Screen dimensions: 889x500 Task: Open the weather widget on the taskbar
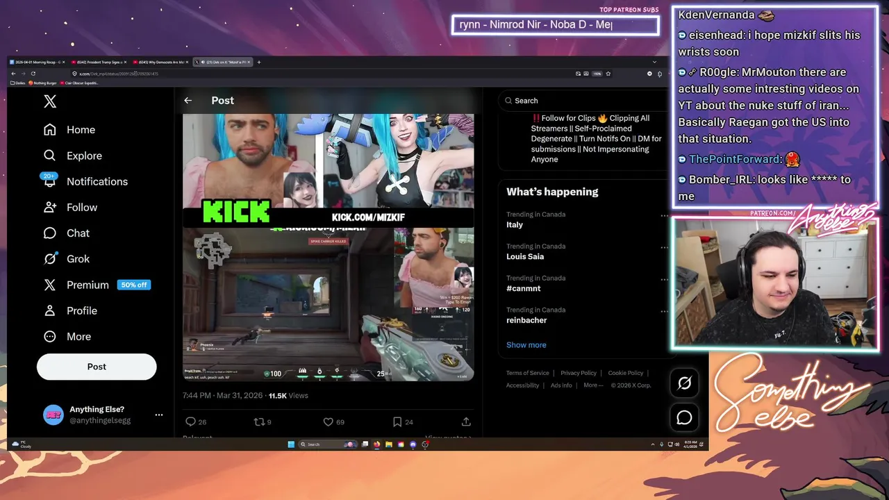pyautogui.click(x=22, y=444)
